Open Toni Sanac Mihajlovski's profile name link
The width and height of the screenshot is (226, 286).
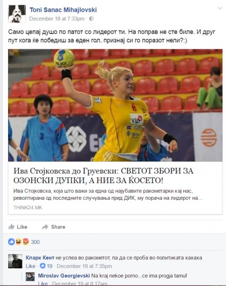coord(63,10)
